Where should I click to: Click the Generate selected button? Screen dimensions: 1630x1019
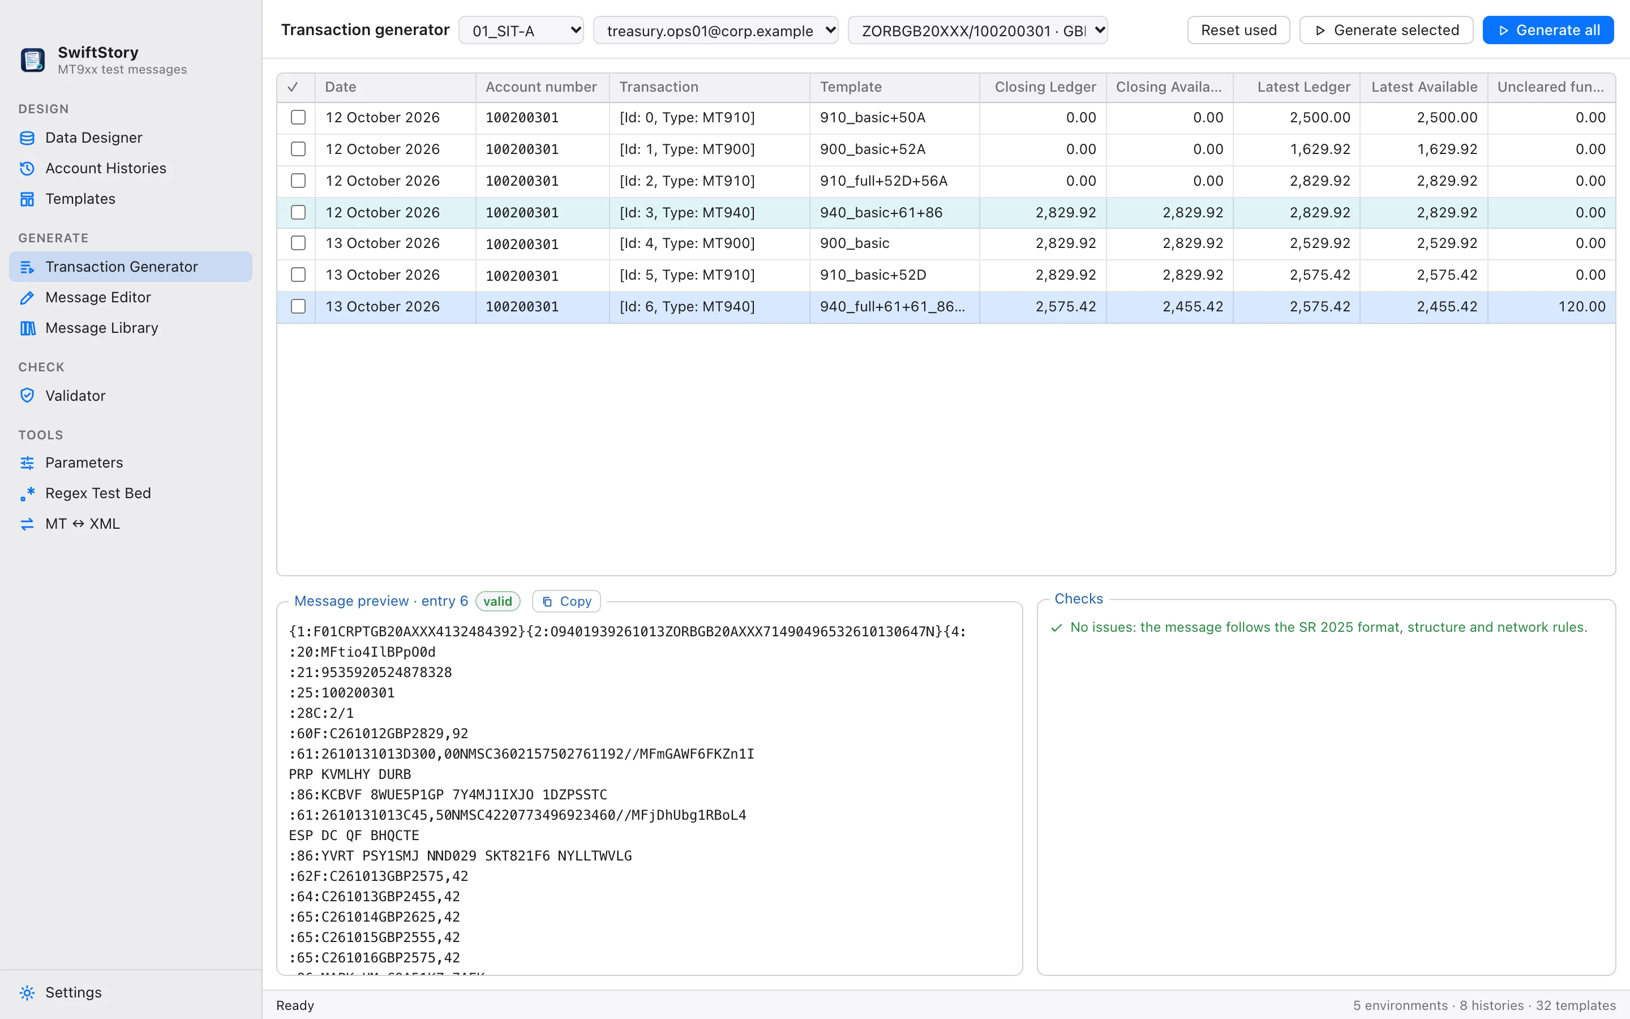[x=1385, y=31]
